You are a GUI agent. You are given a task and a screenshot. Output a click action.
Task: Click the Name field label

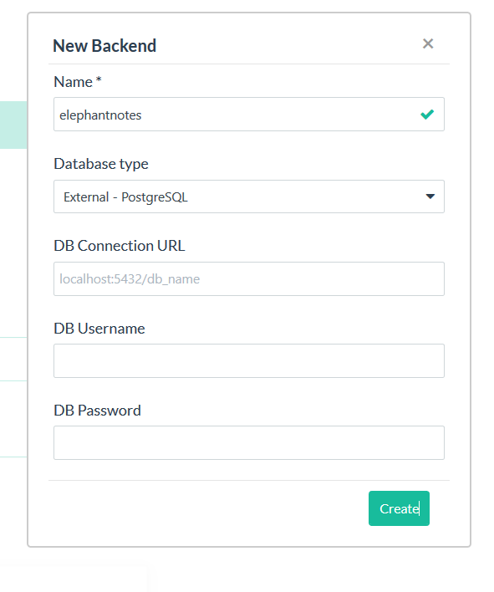(74, 82)
